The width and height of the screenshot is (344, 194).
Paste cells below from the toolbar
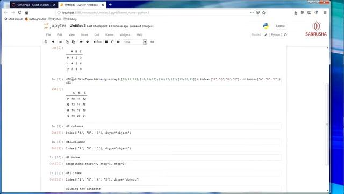pyautogui.click(x=74, y=42)
